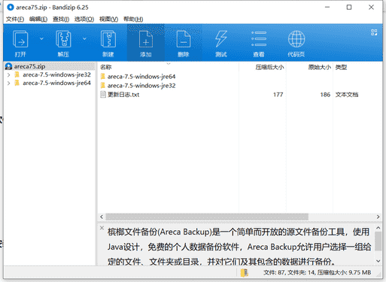The height and width of the screenshot is (282, 386).
Task: Select 更新日志.txt file in list
Action: (x=123, y=95)
